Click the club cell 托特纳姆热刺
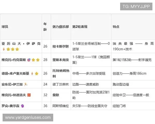155x124 pixels. pos(61,73)
